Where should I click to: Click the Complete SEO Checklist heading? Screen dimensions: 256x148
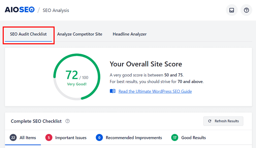(x=36, y=121)
